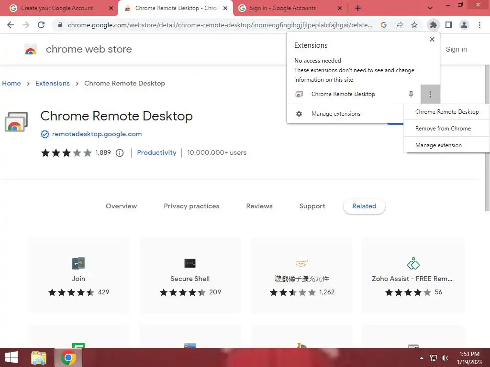Click the taskbar clock and date

coord(469,358)
